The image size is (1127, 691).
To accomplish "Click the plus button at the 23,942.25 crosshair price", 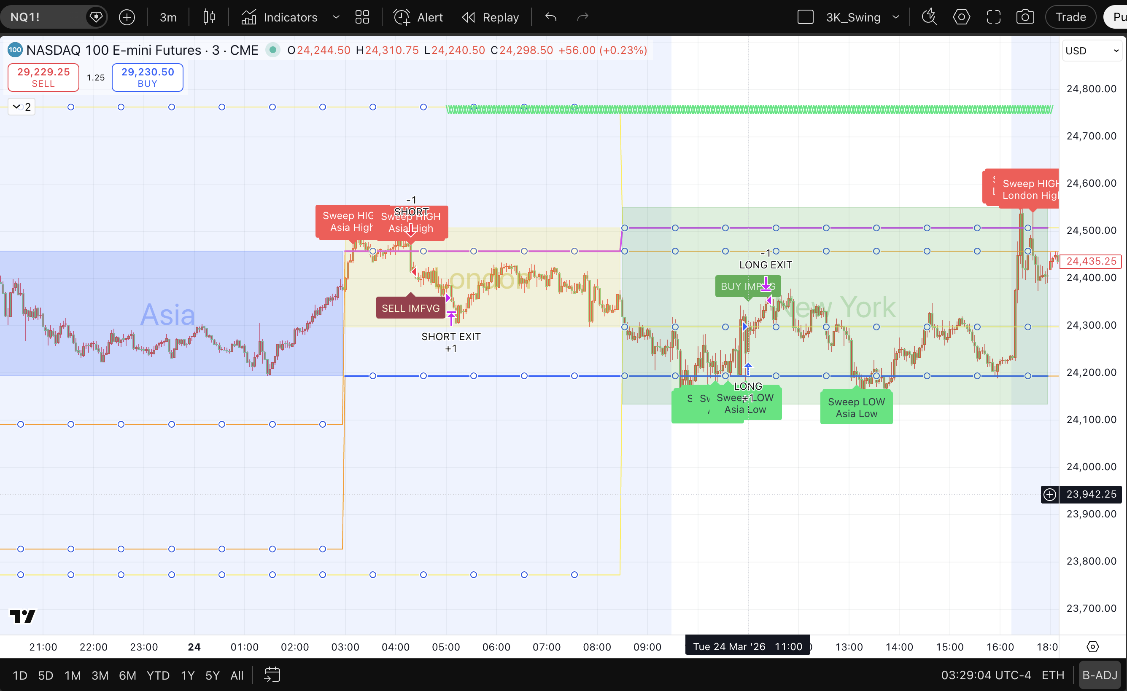I will (1050, 494).
